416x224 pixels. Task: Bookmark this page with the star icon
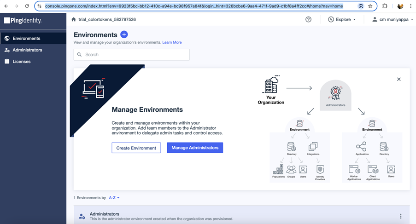pyautogui.click(x=370, y=6)
